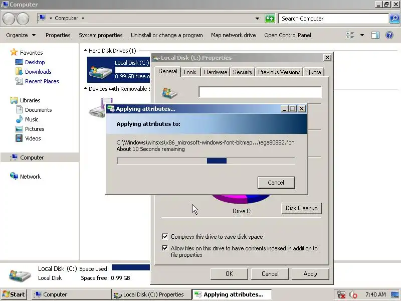The height and width of the screenshot is (301, 401).
Task: Click the Show desktop icon in tray
Action: point(395,294)
